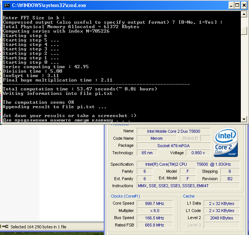Click the Cache group label

(x=189, y=196)
